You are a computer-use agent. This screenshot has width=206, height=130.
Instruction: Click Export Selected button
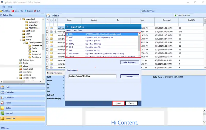tap(182, 15)
